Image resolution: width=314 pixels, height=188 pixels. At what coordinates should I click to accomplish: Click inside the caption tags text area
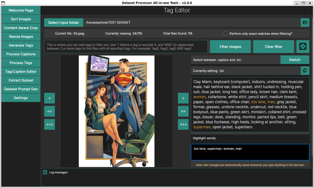click(x=250, y=105)
